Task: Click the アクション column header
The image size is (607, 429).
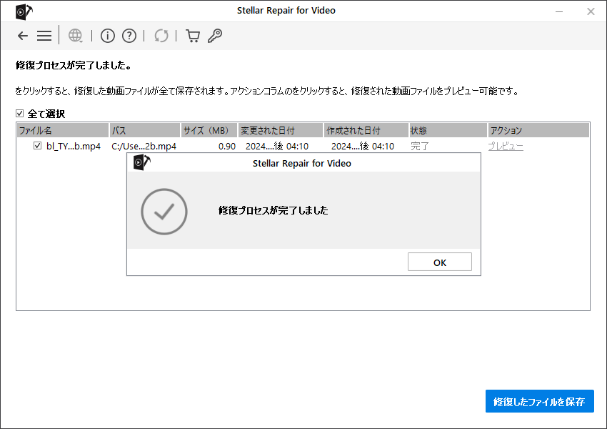Action: coord(538,130)
